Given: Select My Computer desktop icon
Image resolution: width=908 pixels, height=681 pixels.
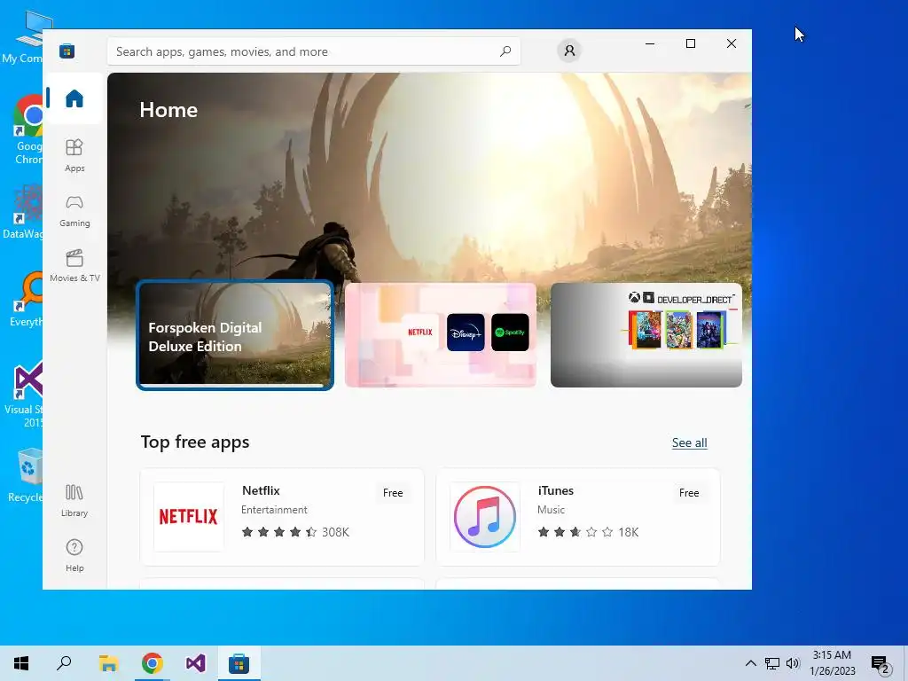Looking at the screenshot, I should tap(22, 37).
